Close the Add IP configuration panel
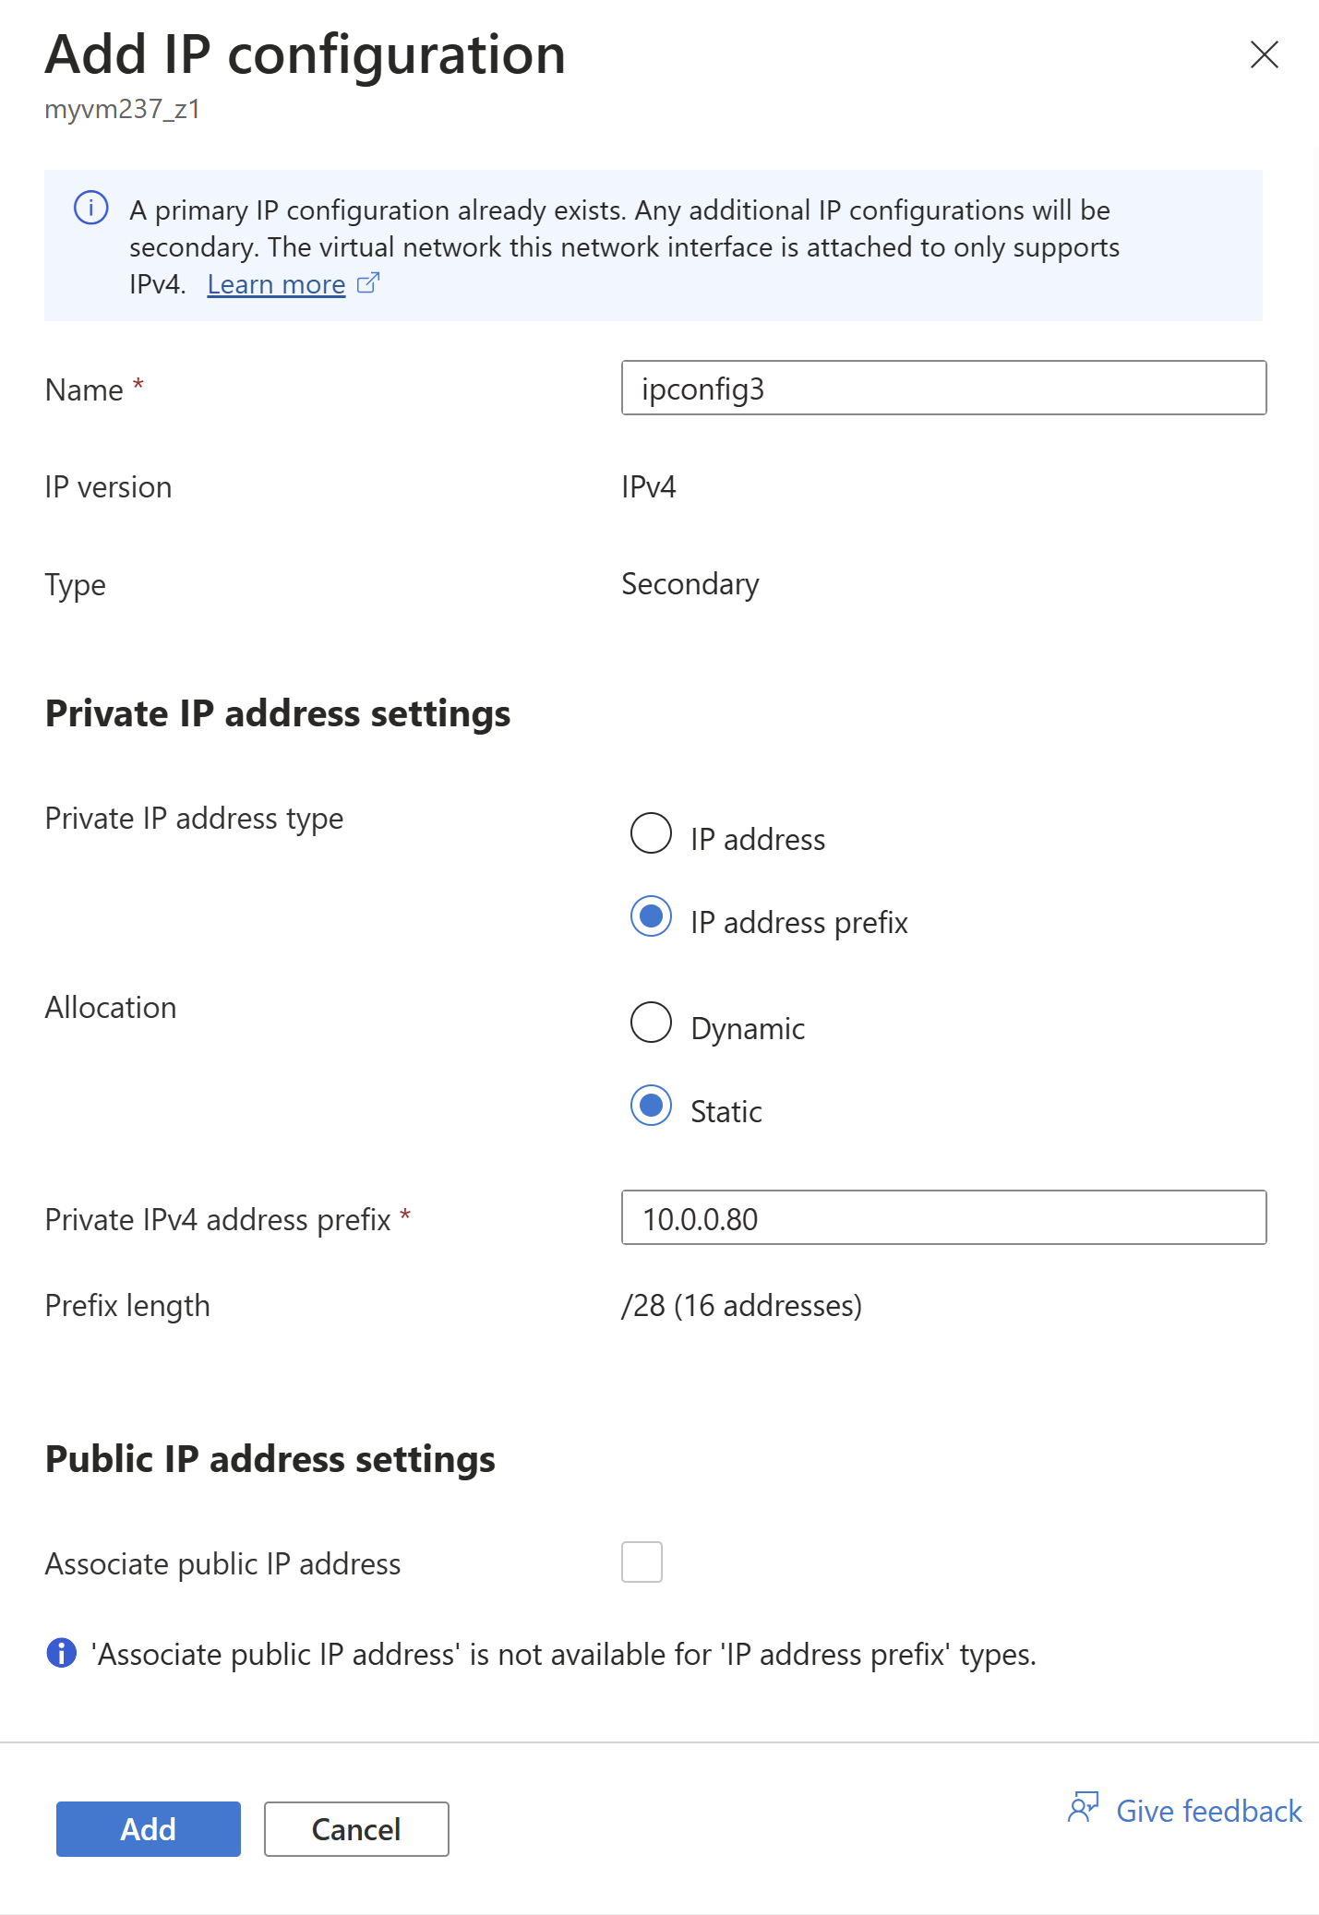 pos(1264,54)
